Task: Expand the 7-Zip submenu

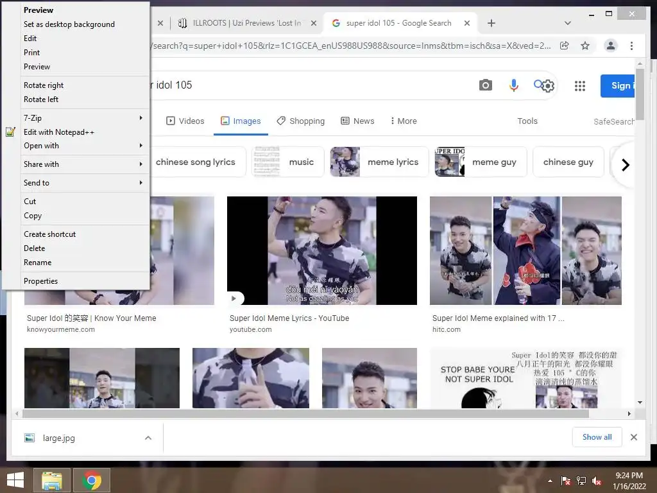Action: coord(84,118)
